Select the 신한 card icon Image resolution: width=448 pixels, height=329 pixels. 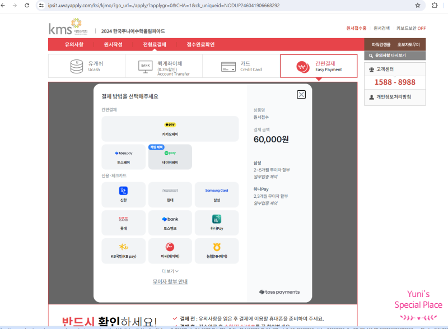point(123,194)
